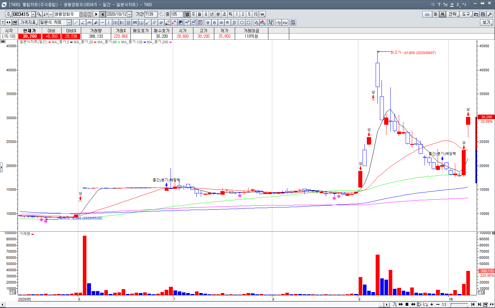Click the 최고가 43,900 annotation label
Screen dimensions: 495x308
tap(413, 52)
